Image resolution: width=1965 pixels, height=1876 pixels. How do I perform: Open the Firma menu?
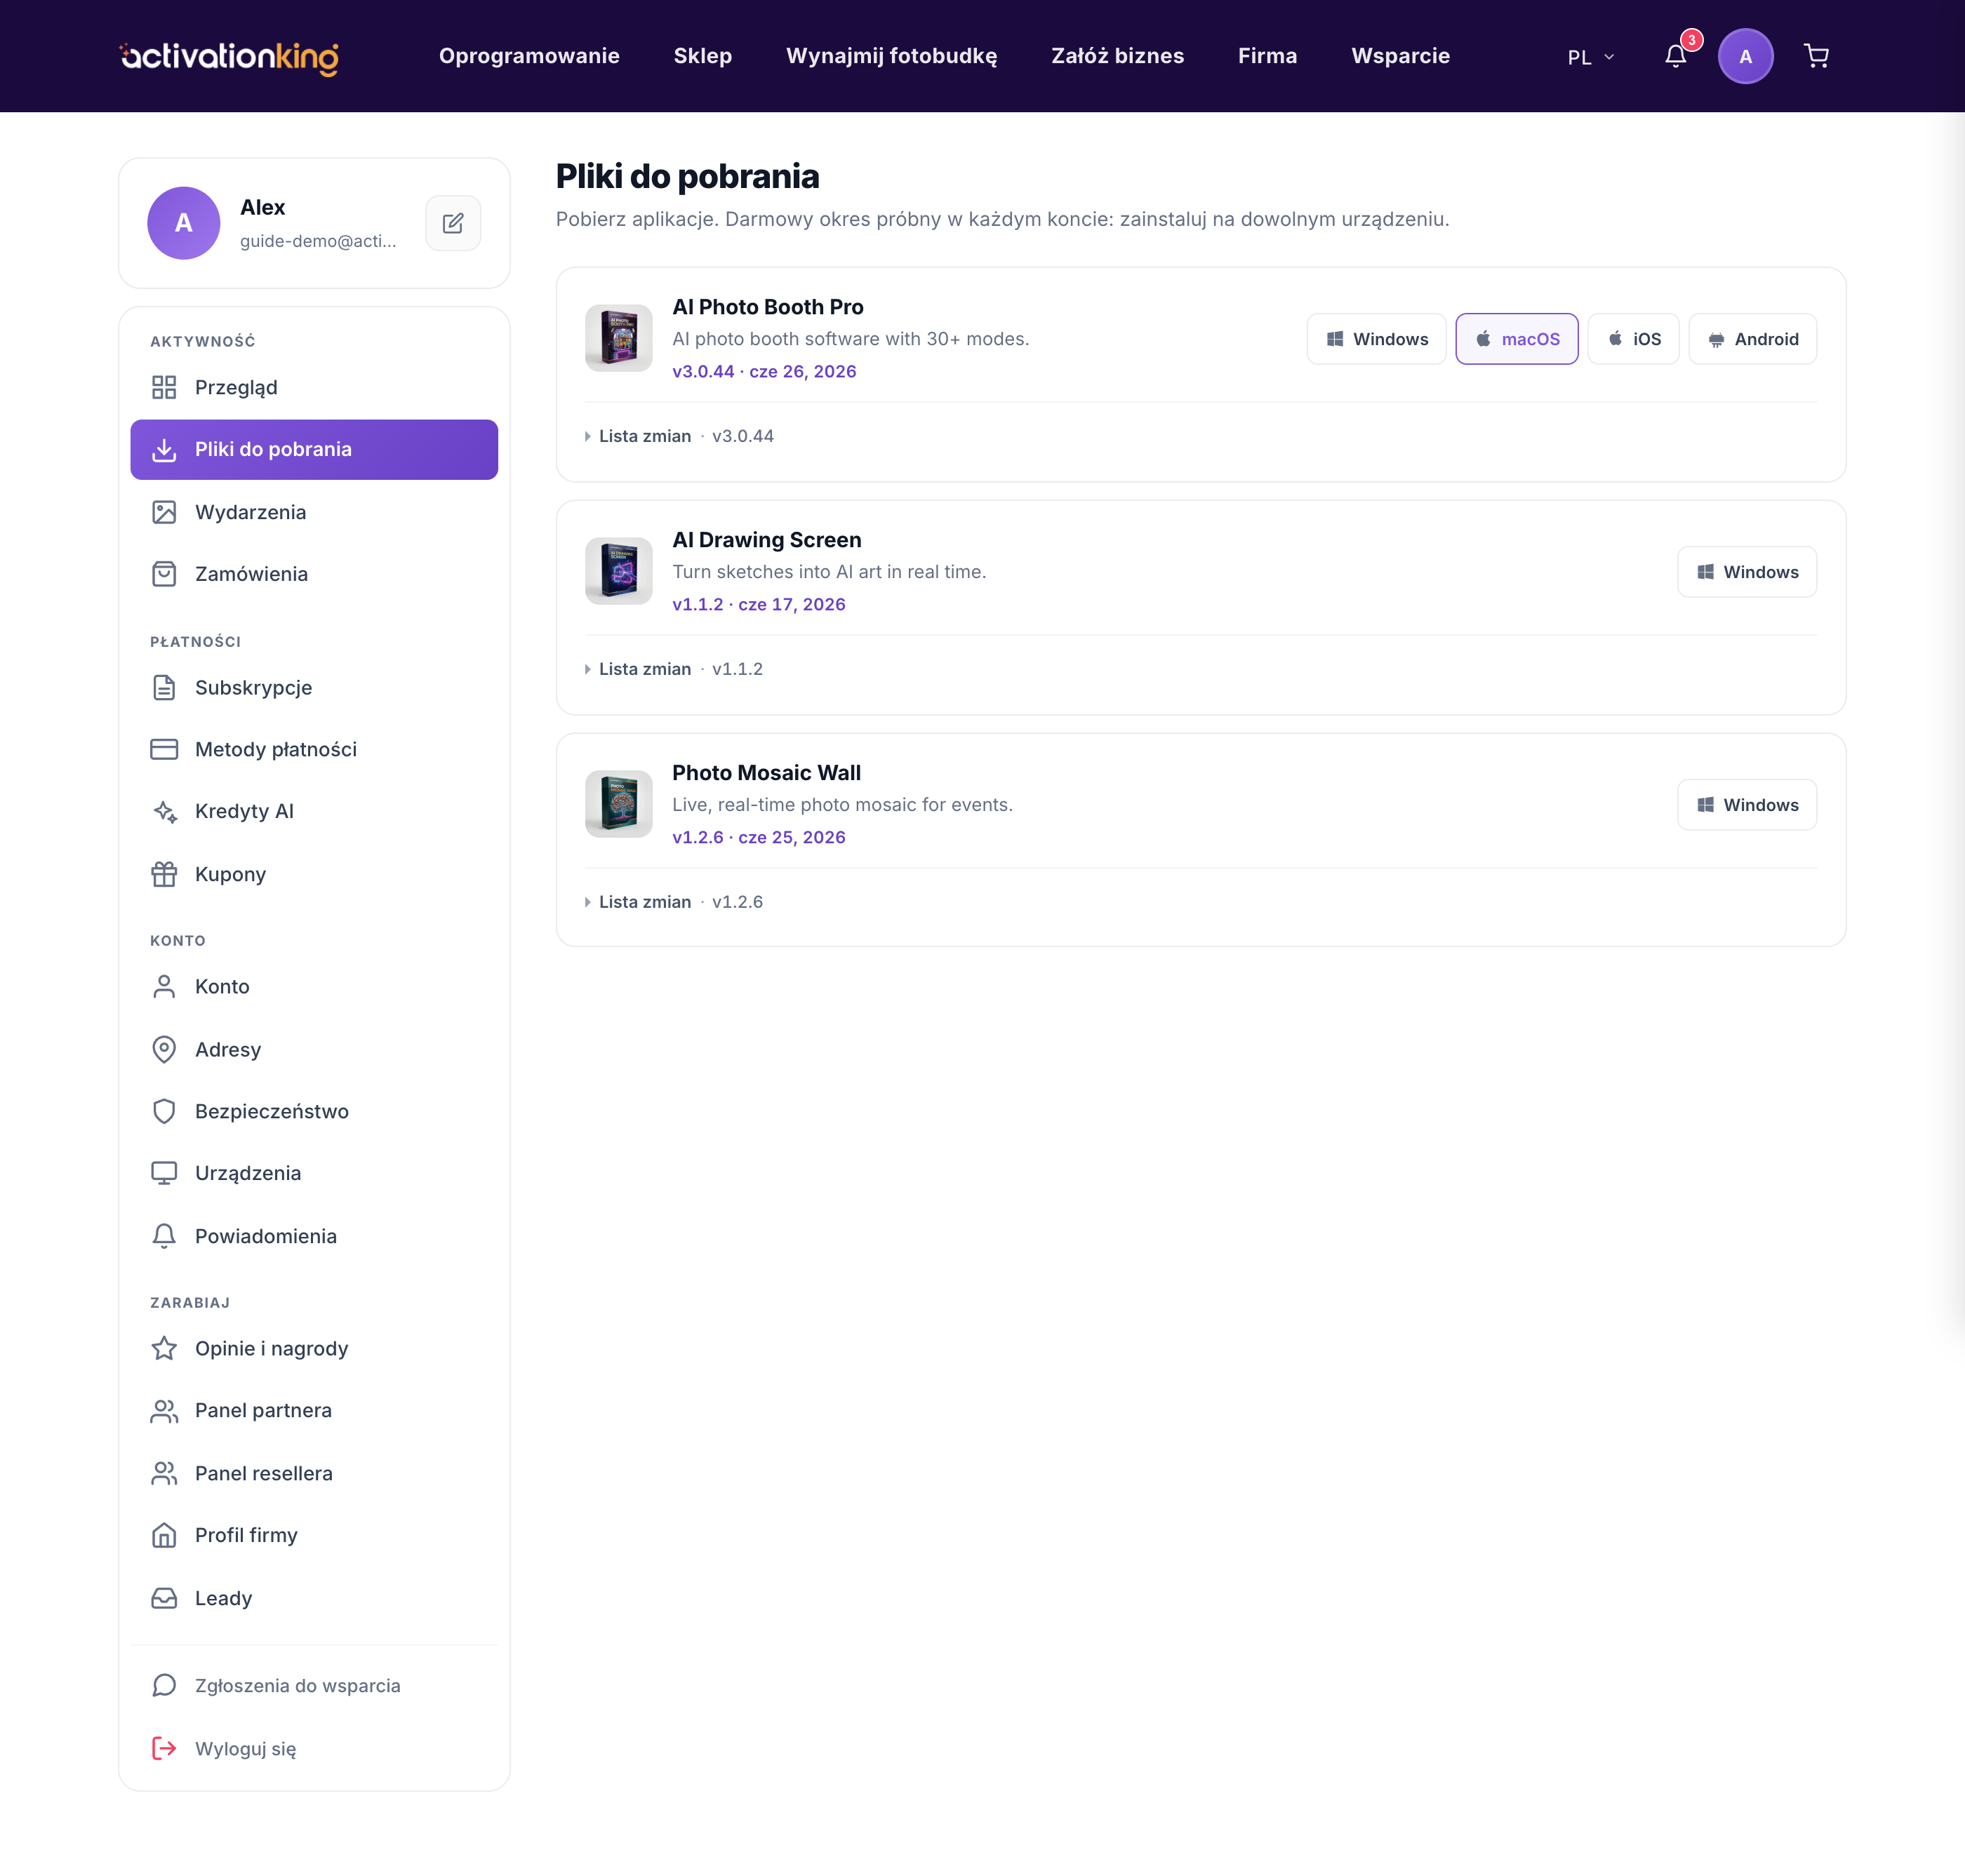pyautogui.click(x=1267, y=56)
